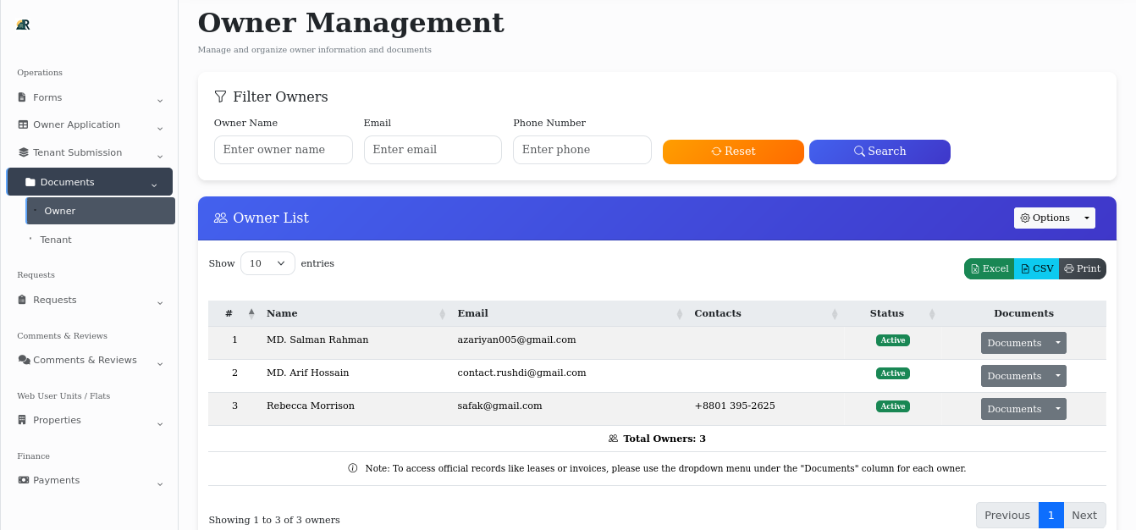Click the Next pagination control
This screenshot has width=1136, height=530.
tap(1084, 515)
